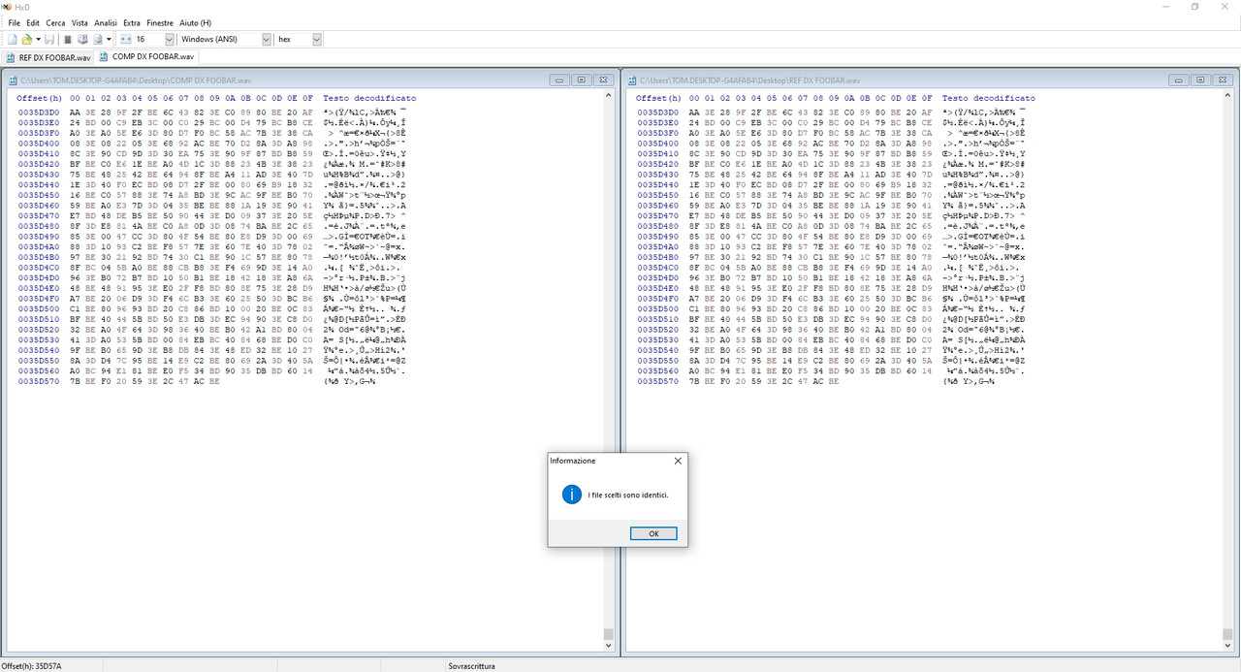1241x672 pixels.
Task: Click scroll-down arrow in REF window
Action: pos(1227,644)
